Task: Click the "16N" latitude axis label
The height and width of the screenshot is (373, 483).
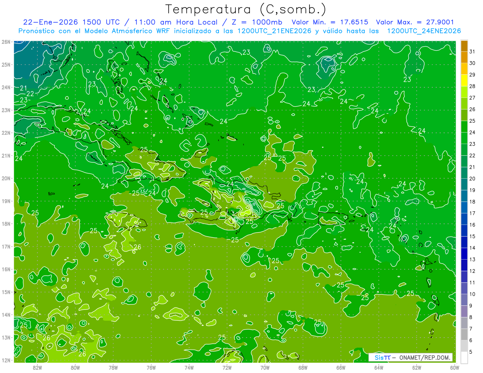Action: pyautogui.click(x=6, y=269)
